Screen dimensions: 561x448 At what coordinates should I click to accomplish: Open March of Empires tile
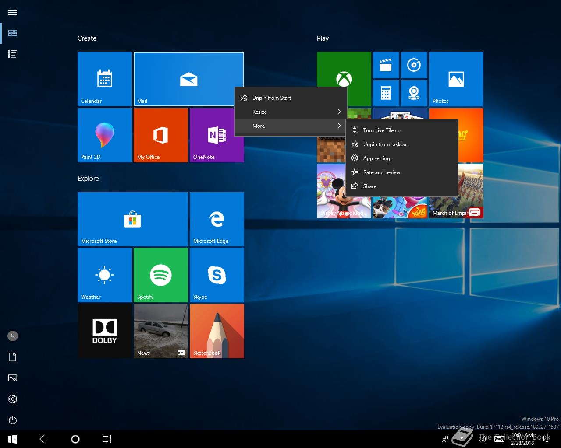[471, 191]
